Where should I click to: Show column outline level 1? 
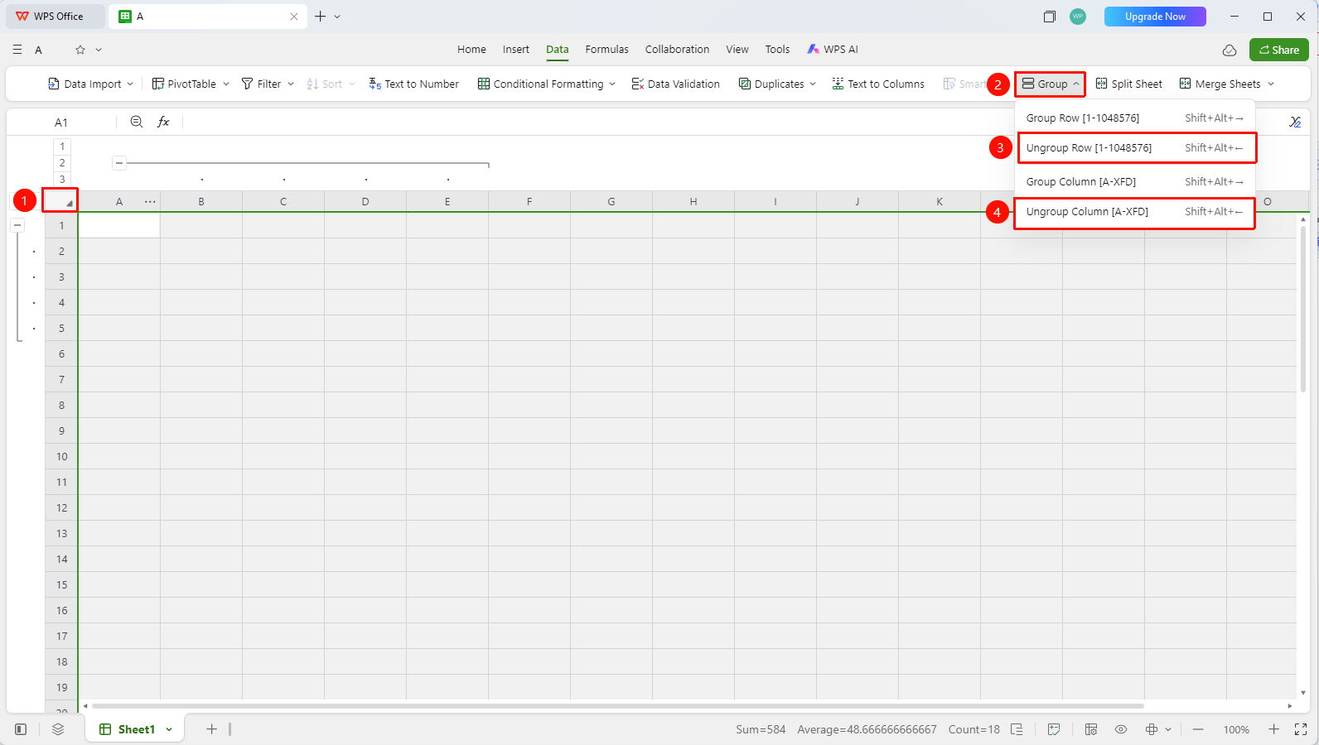tap(62, 147)
